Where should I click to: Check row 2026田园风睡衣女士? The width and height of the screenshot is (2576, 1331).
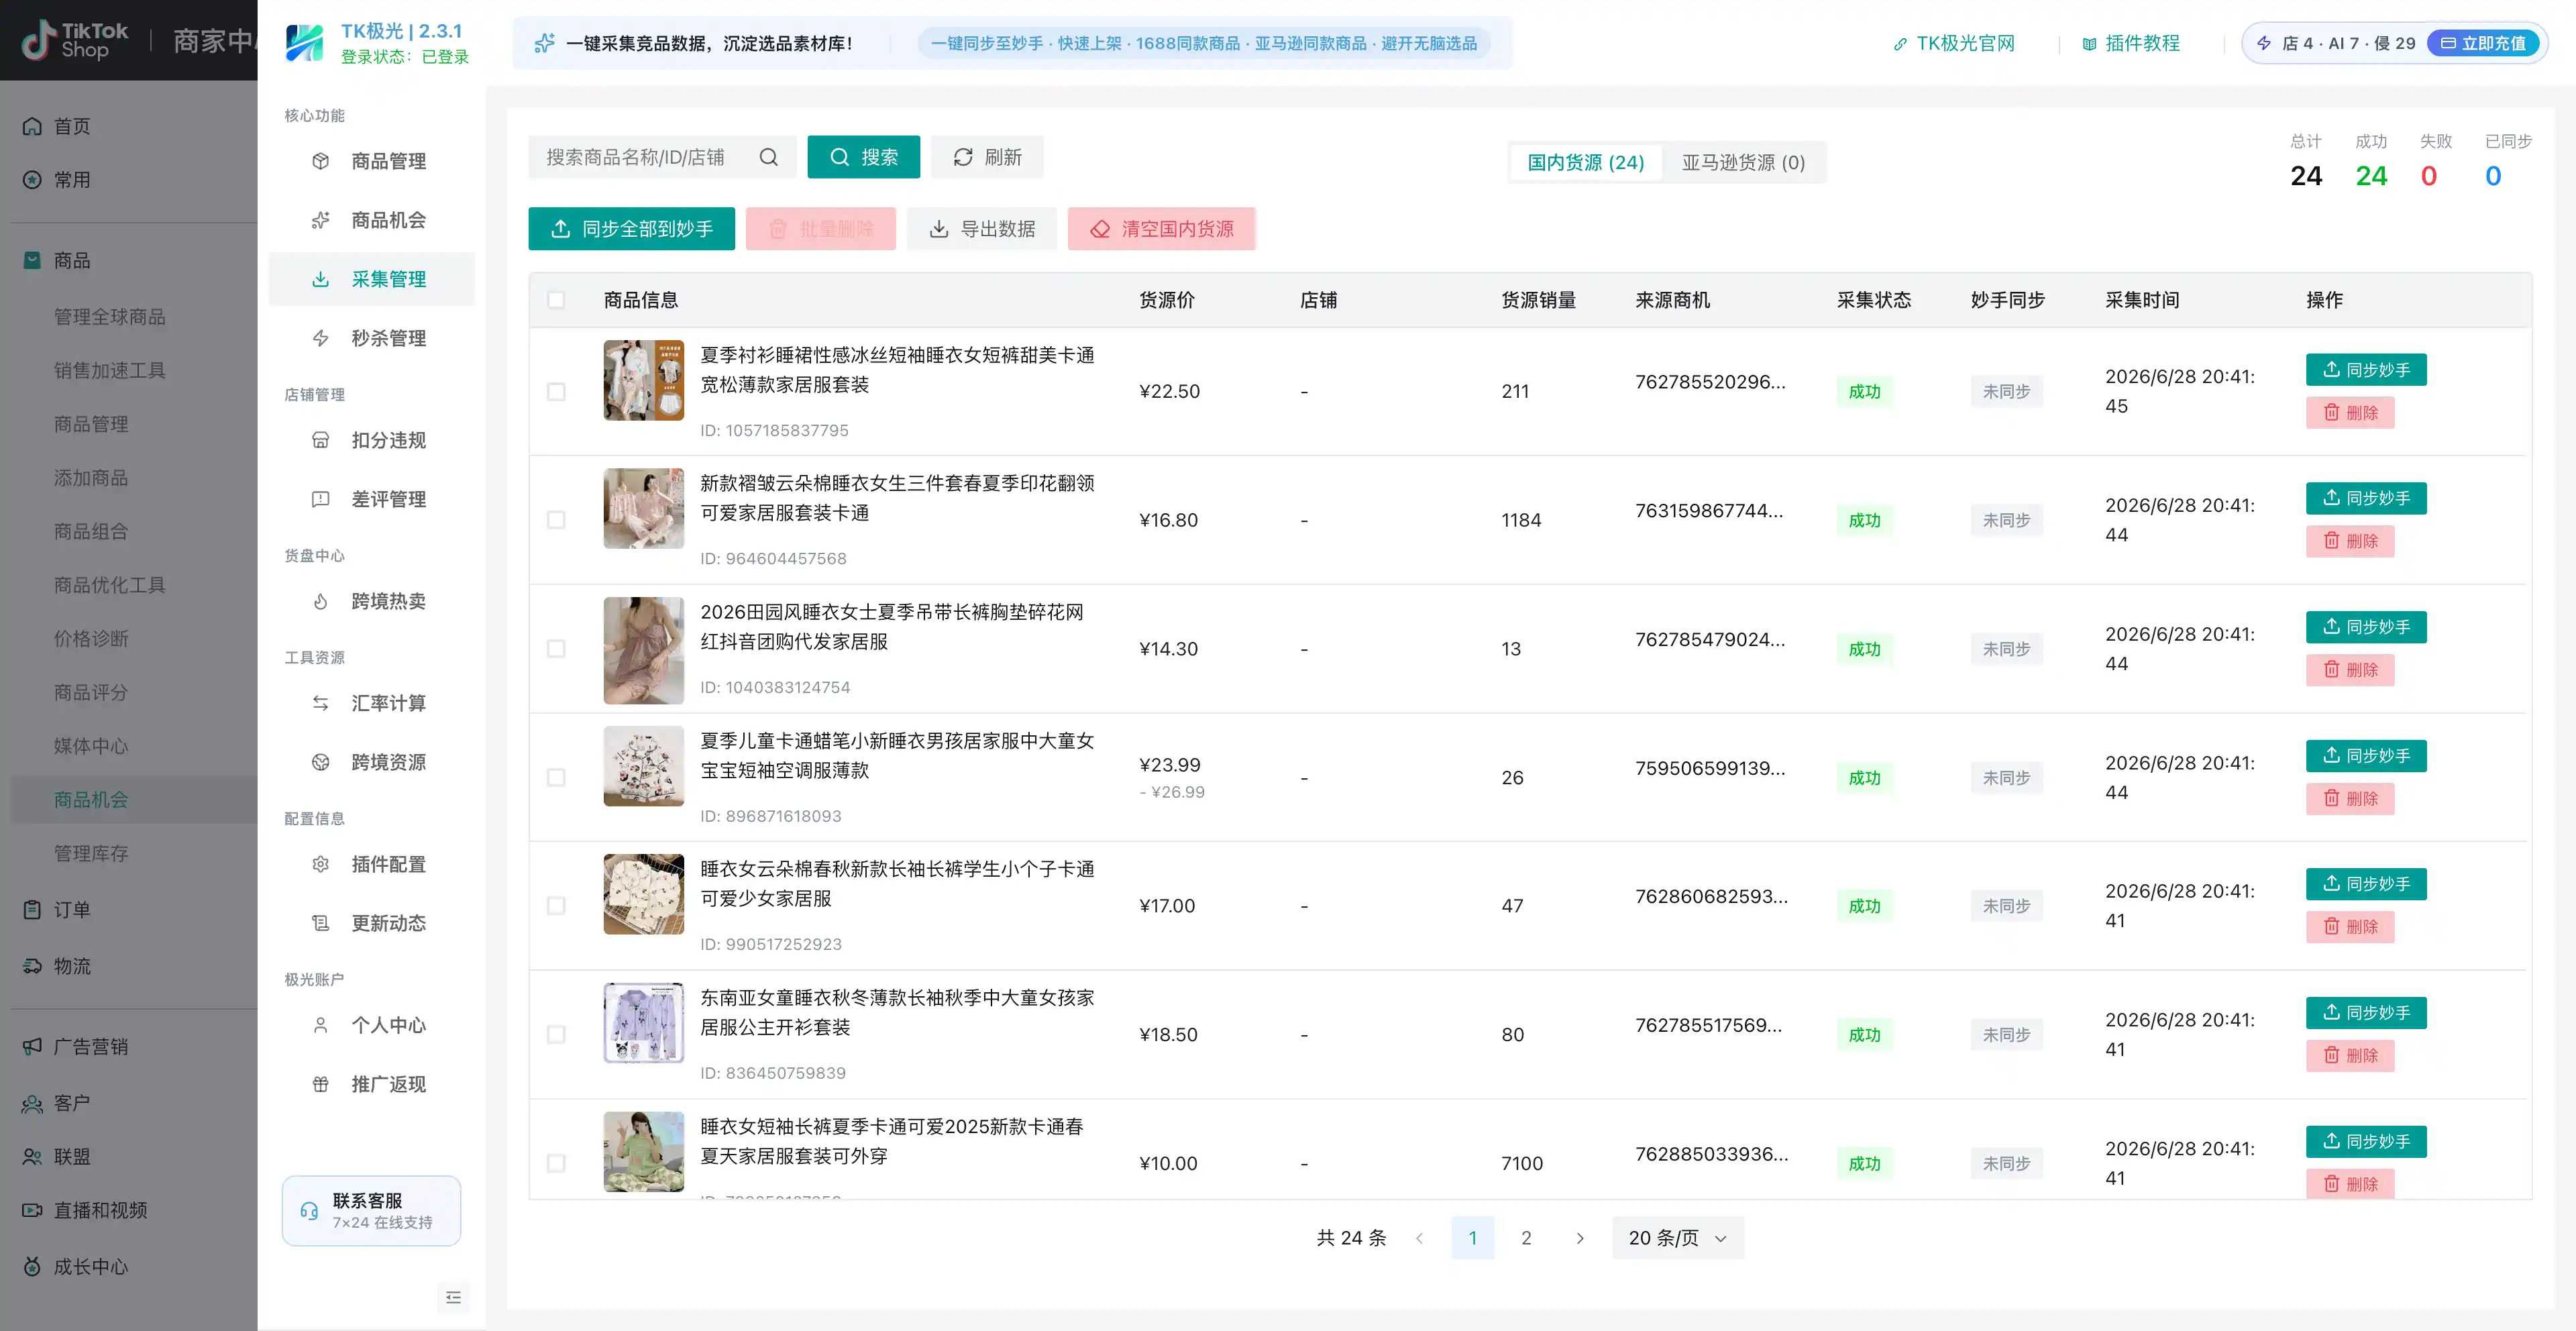[556, 648]
